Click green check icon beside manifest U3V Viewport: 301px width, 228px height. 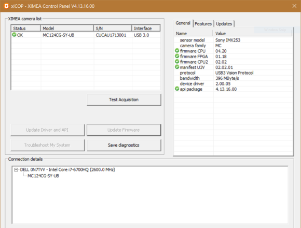[177, 67]
